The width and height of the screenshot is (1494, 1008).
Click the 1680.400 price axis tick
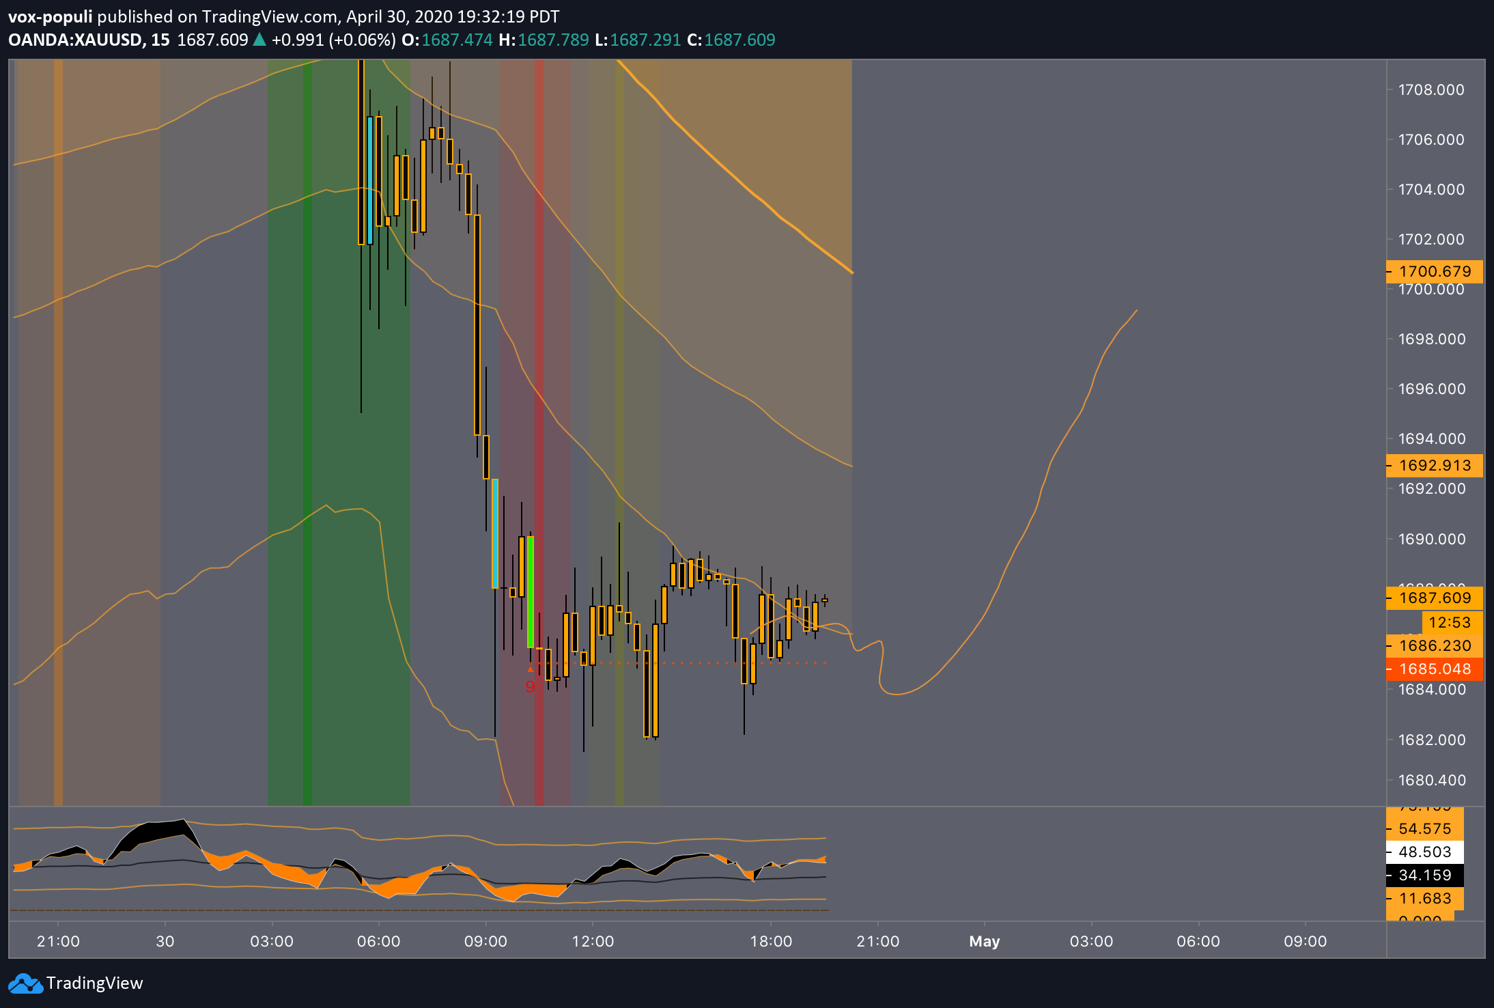(1431, 780)
